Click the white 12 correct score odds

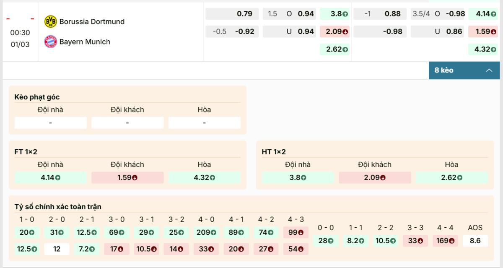pos(57,249)
